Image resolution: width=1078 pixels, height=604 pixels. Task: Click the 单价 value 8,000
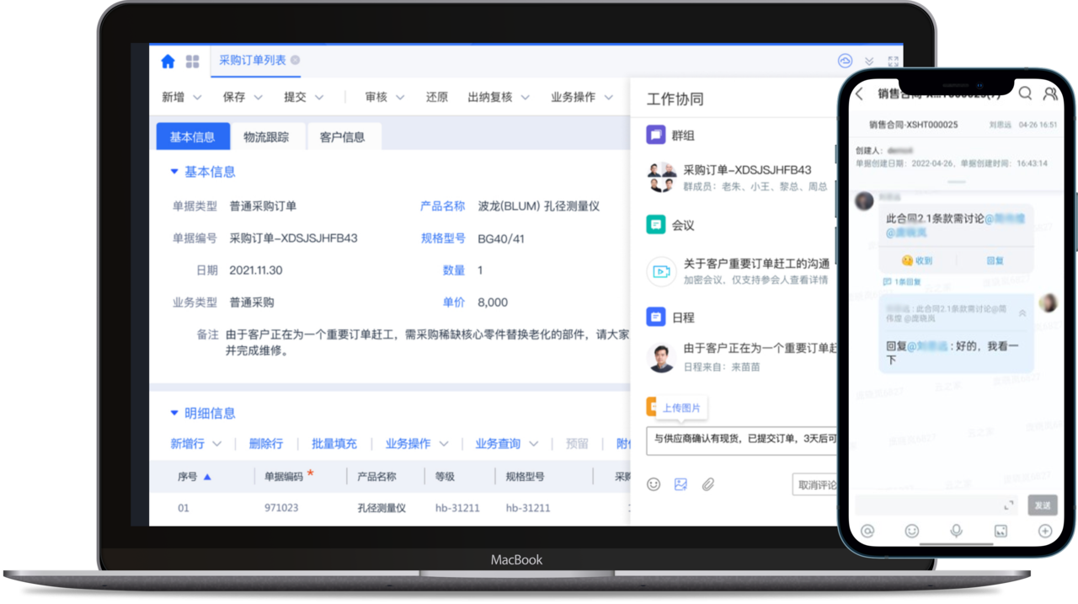(x=493, y=302)
